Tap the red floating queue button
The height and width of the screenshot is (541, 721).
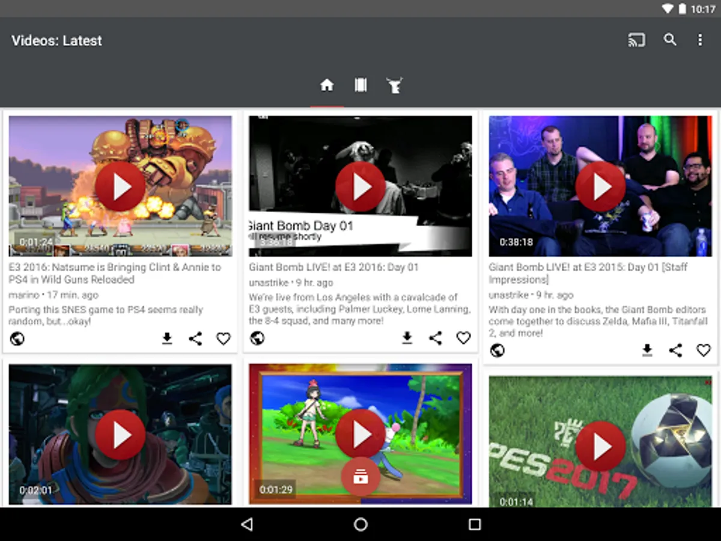[360, 477]
